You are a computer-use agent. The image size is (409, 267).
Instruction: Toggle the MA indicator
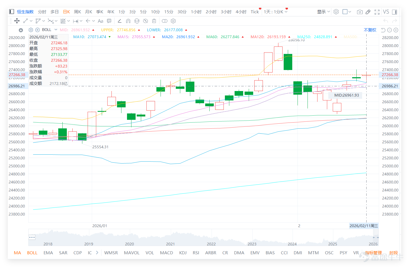click(x=17, y=253)
